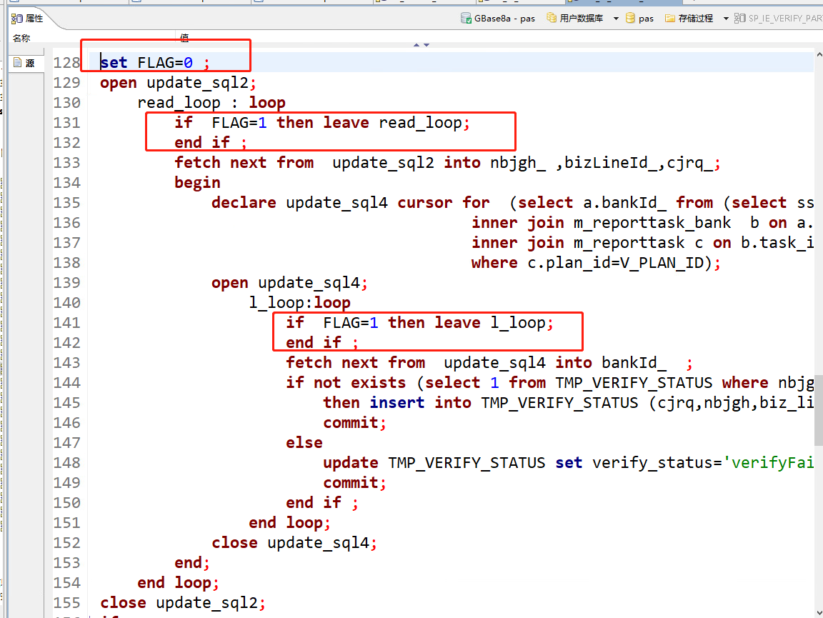Select the 源 source tab

pyautogui.click(x=25, y=63)
